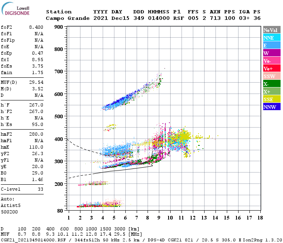The height and width of the screenshot is (243, 283).
Task: Click the 200 km height axis label
Action: pyautogui.click(x=59, y=184)
